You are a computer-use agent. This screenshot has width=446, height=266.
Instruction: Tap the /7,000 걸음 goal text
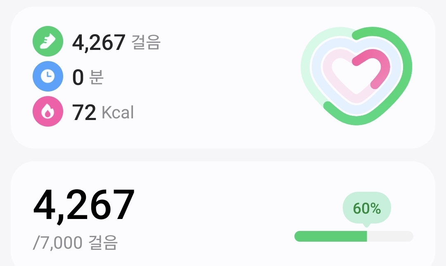[x=75, y=243]
